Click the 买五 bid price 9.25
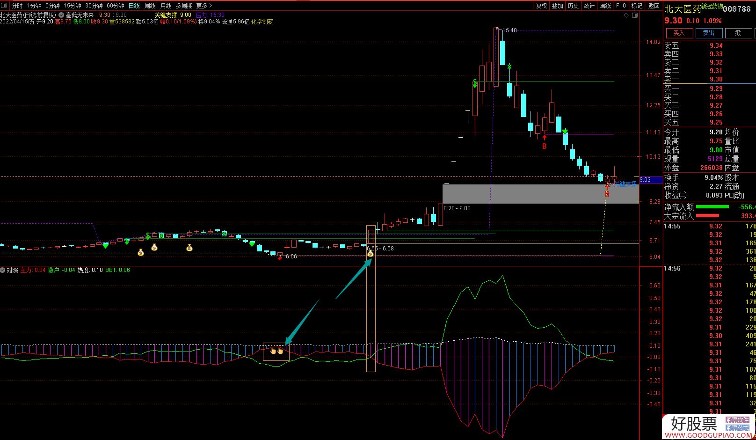 tap(716, 123)
